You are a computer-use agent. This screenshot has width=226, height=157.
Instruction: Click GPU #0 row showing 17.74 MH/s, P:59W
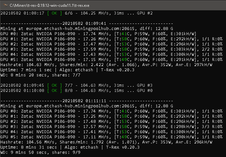[x=98, y=34]
